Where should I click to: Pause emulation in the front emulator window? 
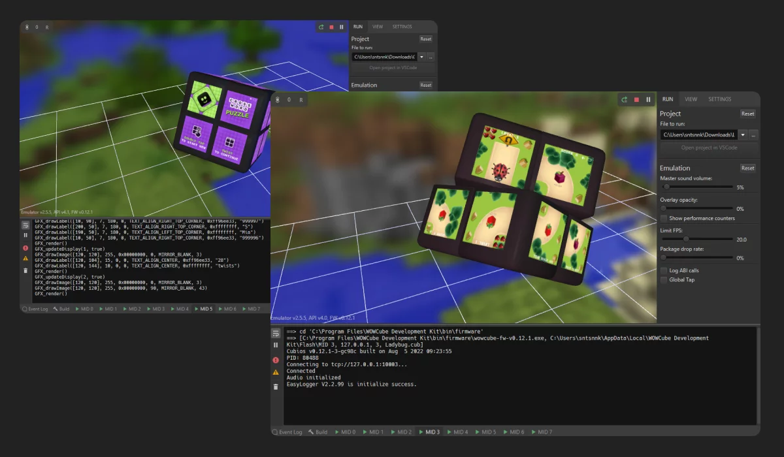click(648, 100)
